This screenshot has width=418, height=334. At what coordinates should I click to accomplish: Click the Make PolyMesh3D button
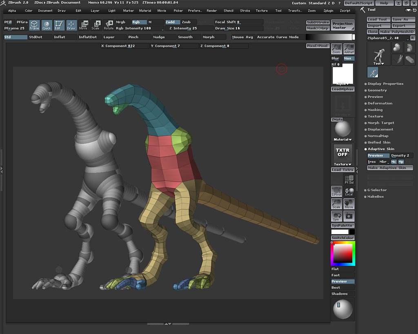(x=397, y=32)
